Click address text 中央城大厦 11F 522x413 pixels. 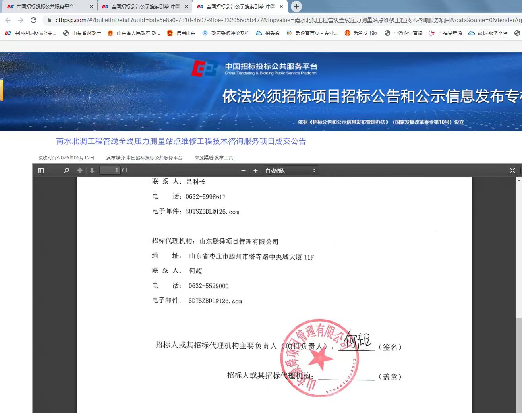coord(292,257)
